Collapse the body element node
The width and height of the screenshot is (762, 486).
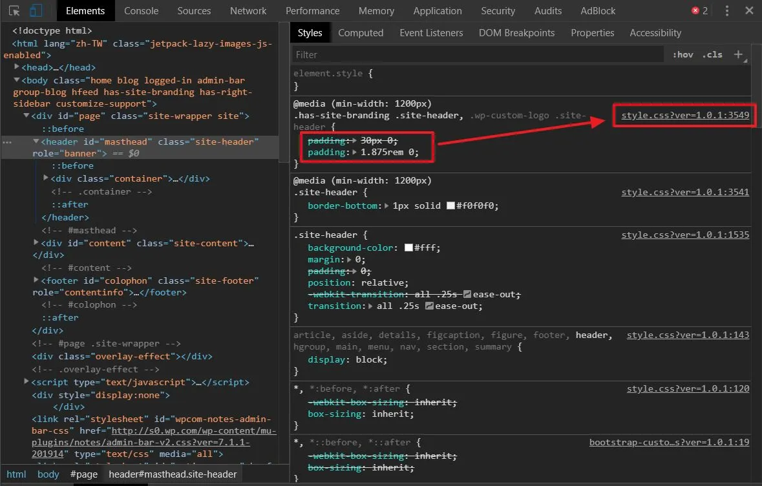(x=17, y=79)
